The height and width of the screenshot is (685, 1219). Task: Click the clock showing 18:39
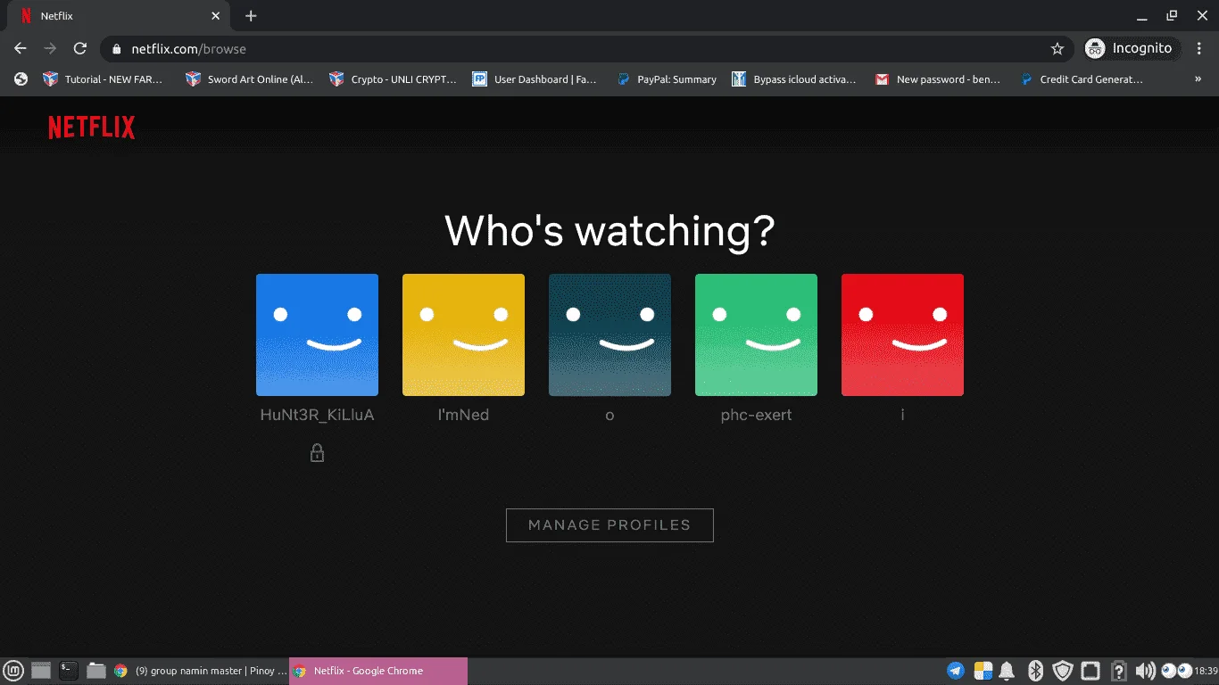click(1206, 671)
